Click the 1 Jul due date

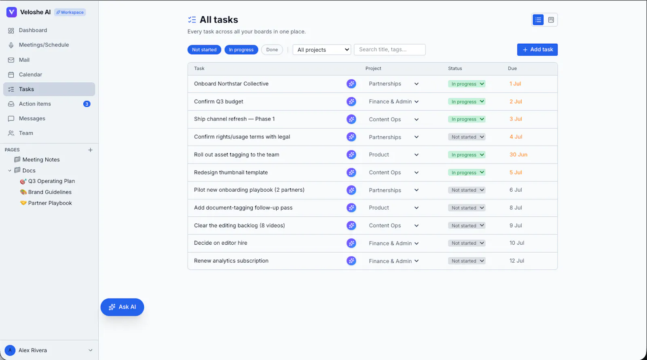point(515,84)
